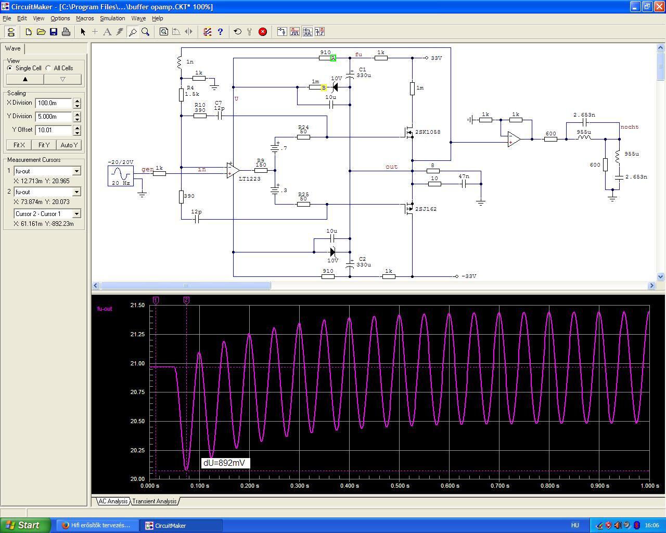666x533 pixels.
Task: Switch to the AC Analysis tab
Action: pyautogui.click(x=113, y=501)
